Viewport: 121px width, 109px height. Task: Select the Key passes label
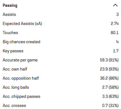(13, 51)
